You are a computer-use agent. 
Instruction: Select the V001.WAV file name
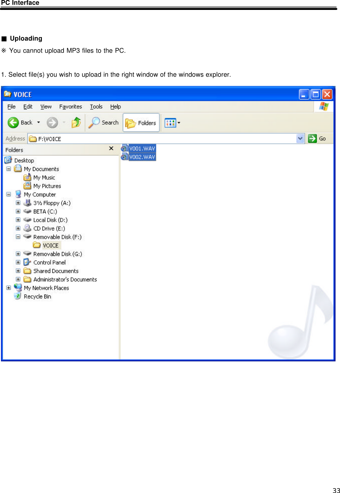tap(142, 149)
